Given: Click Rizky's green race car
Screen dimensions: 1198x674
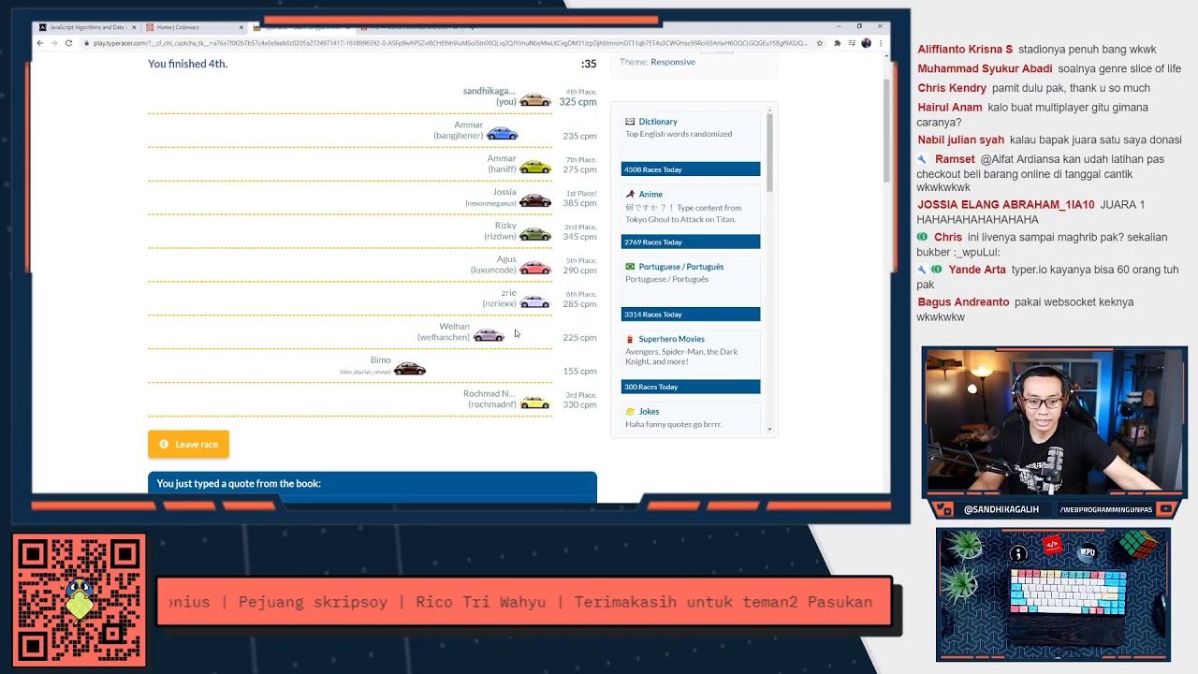Looking at the screenshot, I should [x=535, y=235].
